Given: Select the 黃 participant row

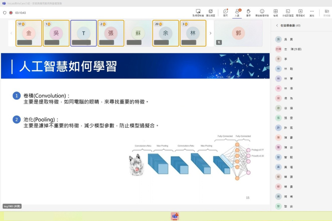Looking at the screenshot, I should 301,167.
